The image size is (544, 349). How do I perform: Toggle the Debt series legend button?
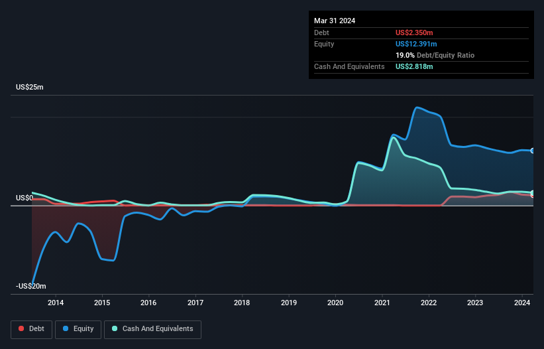(x=31, y=329)
